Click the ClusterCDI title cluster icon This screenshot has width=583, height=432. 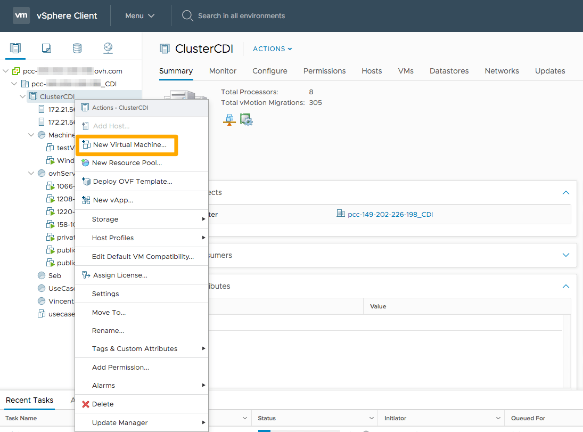point(165,49)
